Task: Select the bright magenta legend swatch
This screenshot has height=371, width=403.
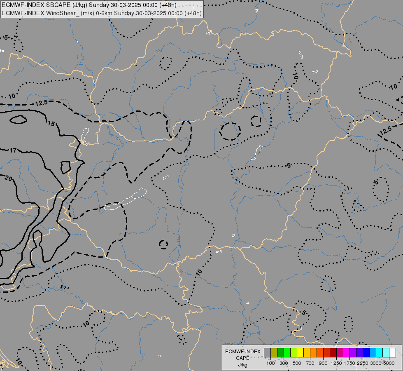Action: click(346, 352)
